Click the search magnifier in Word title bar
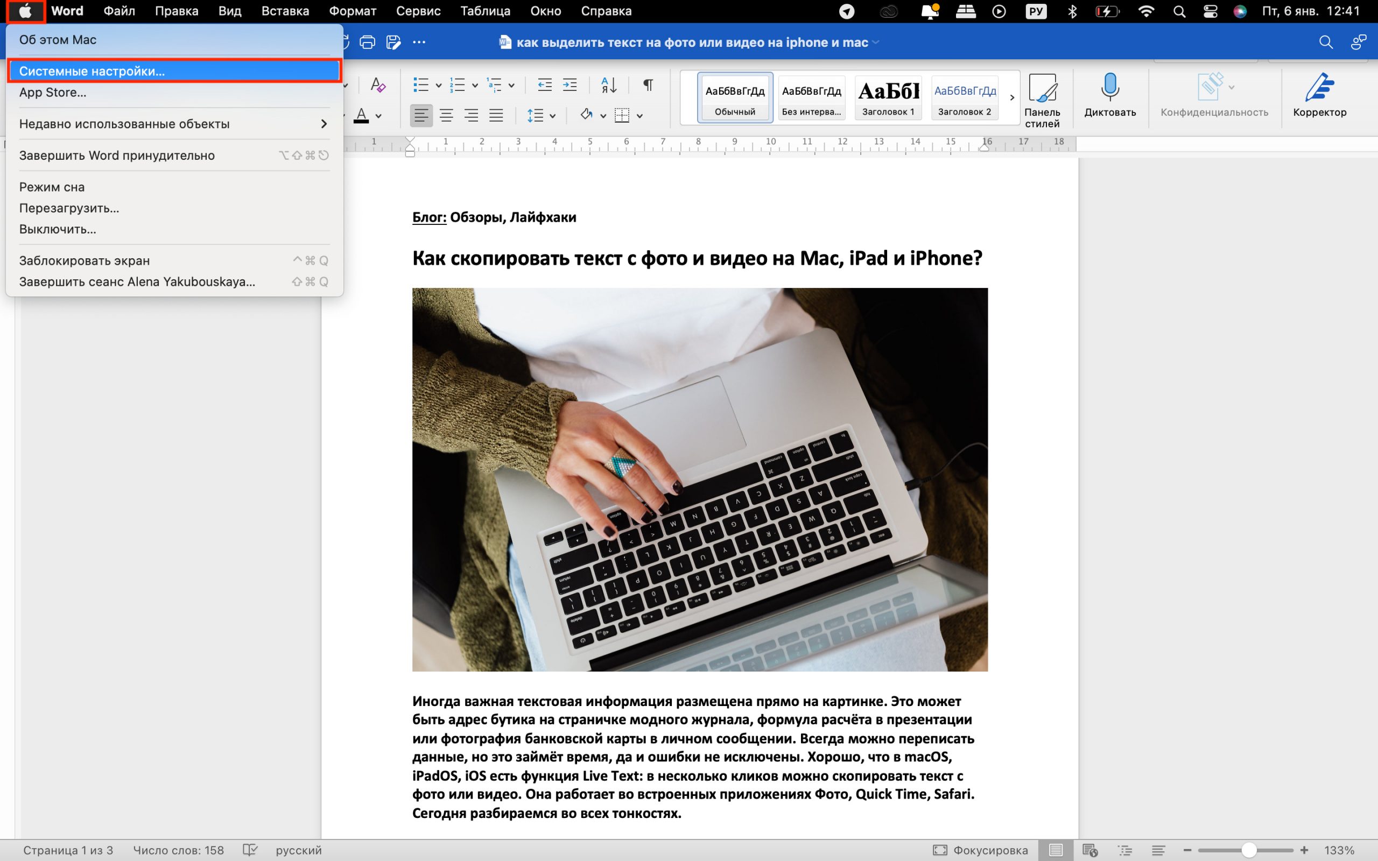This screenshot has height=861, width=1378. click(x=1326, y=42)
